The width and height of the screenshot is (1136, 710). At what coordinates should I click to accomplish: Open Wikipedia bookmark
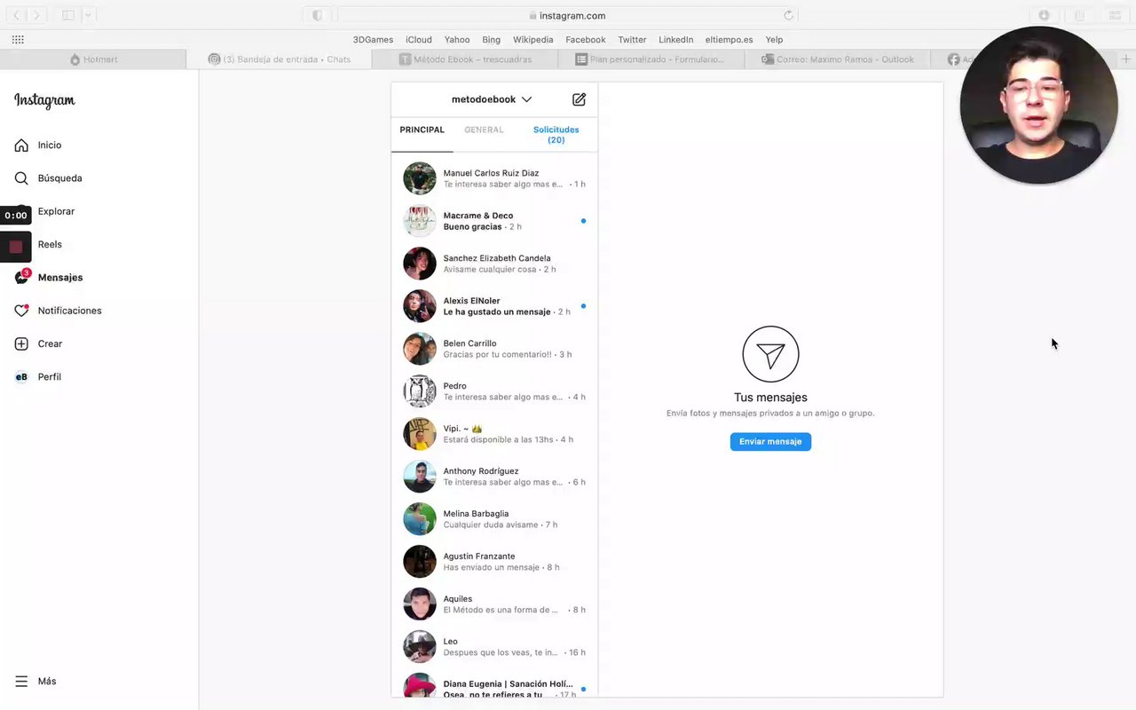(x=532, y=40)
